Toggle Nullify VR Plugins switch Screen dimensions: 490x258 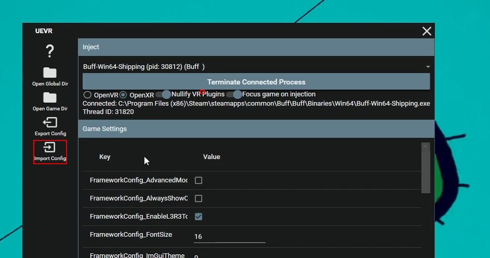tap(163, 95)
